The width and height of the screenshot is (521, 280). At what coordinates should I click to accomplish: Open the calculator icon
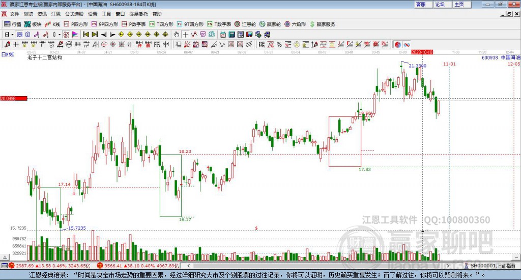tap(232, 35)
